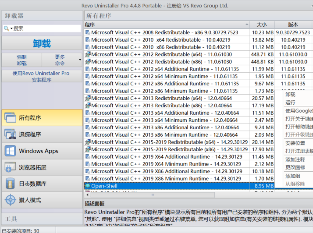Select 2019 X86 Additional Runtime row text
313x233 pixels.
167,171
